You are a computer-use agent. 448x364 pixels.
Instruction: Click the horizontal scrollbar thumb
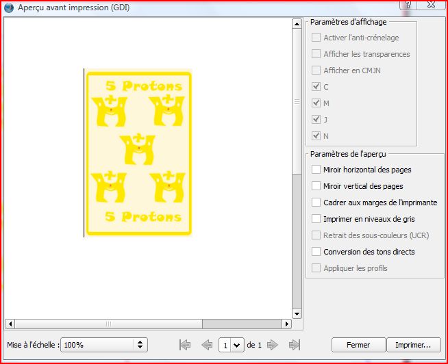click(x=108, y=324)
